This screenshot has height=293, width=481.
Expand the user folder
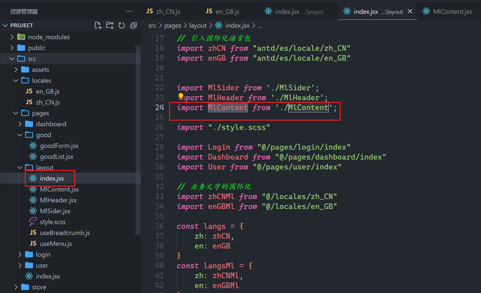coord(20,265)
